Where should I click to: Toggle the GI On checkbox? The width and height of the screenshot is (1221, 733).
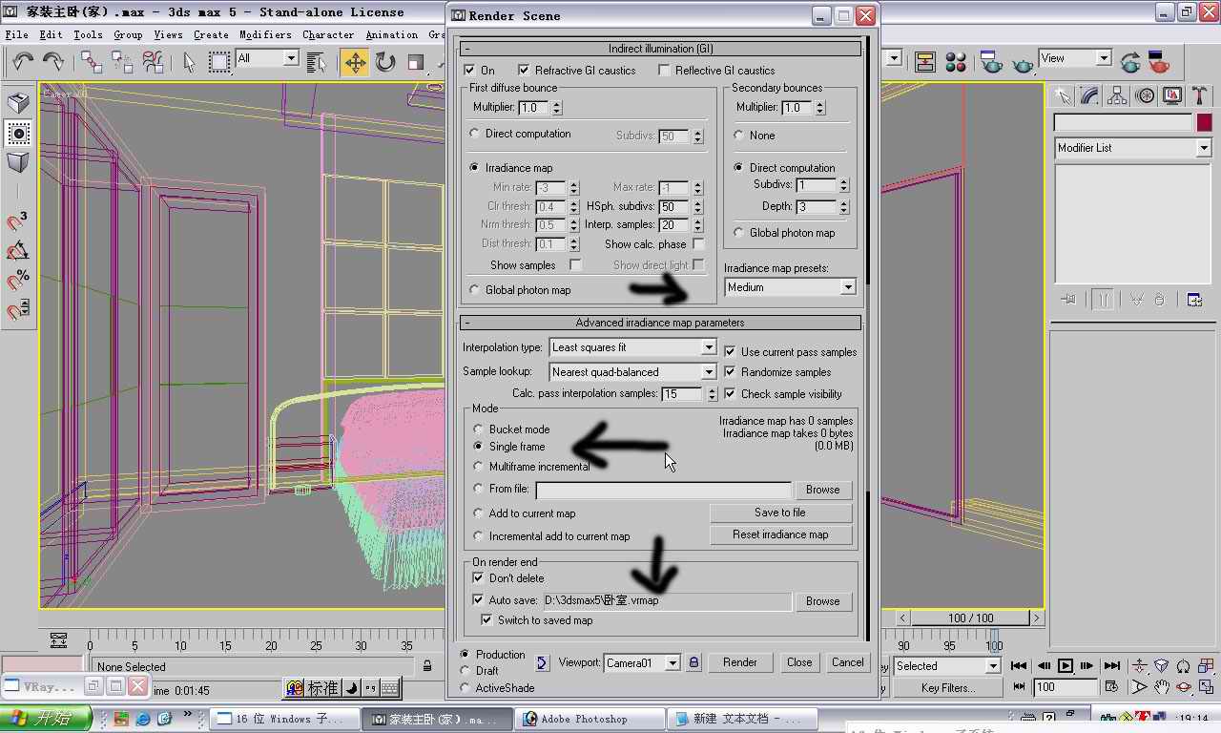point(469,71)
